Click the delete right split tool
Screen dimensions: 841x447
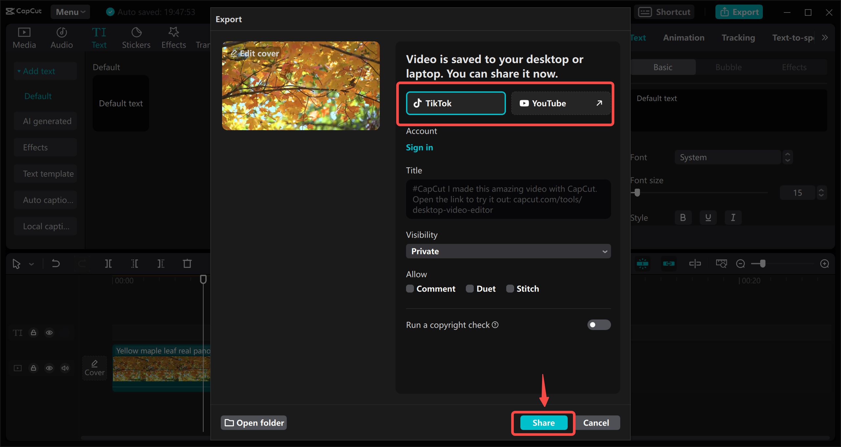[161, 264]
